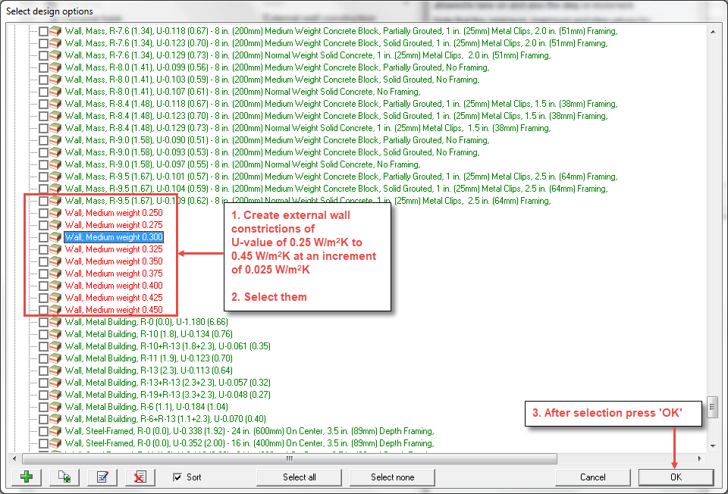Screen dimensions: 728x494
Task: Click the icon next to Wall, Medium weight 0.450
Action: pyautogui.click(x=55, y=310)
